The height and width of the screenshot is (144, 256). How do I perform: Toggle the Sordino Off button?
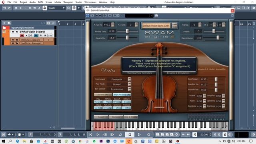[103, 94]
